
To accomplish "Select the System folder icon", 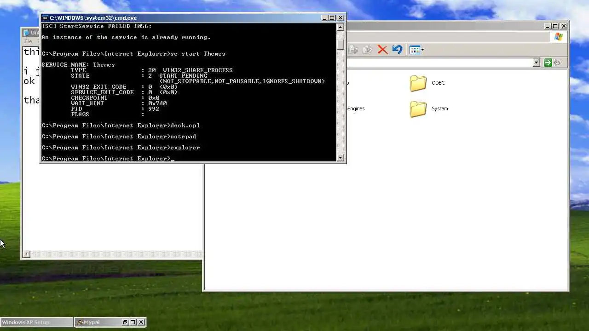I will [418, 109].
